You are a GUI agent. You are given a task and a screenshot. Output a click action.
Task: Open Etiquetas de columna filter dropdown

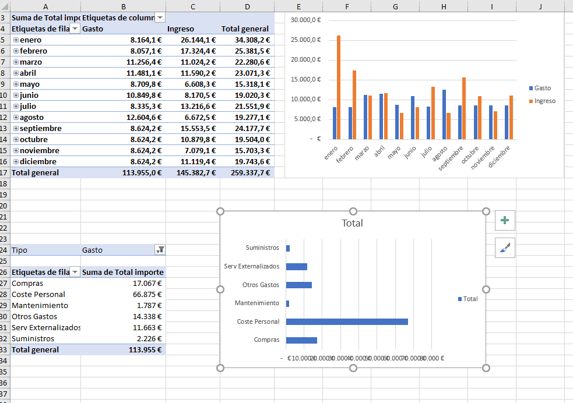click(x=160, y=17)
